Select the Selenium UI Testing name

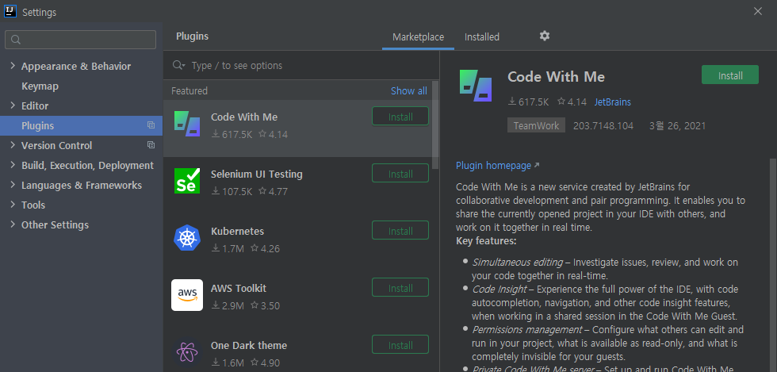(256, 174)
